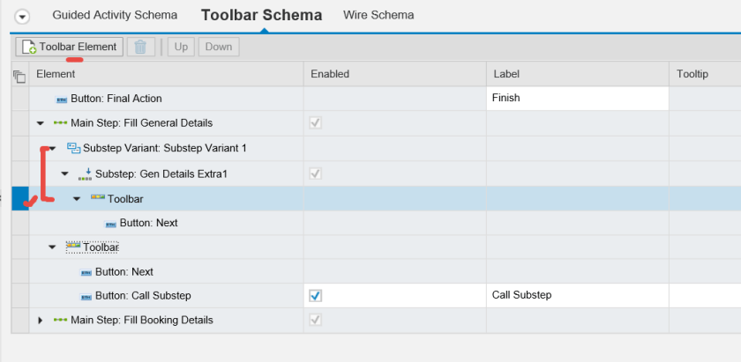Collapse the Substep: Gen Details Extra1 node
This screenshot has width=741, height=362.
click(65, 174)
